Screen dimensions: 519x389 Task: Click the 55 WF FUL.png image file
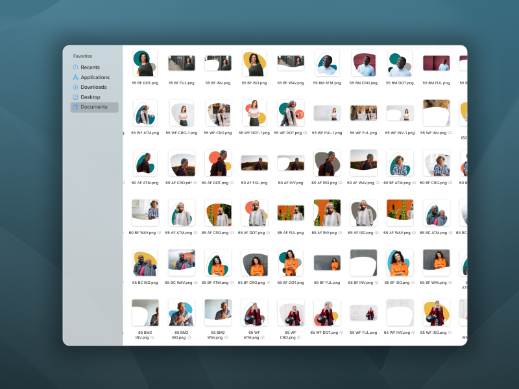(x=363, y=113)
